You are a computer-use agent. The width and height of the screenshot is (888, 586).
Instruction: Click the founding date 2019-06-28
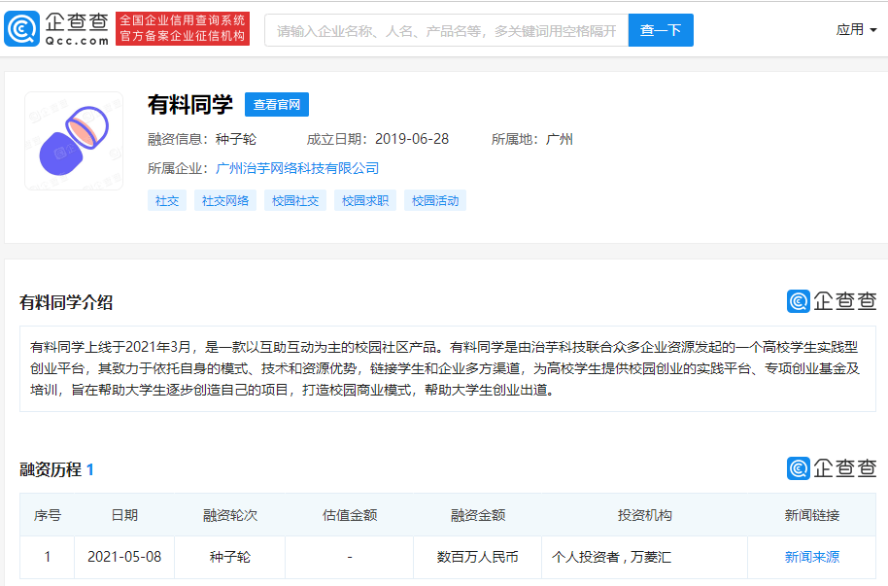[412, 139]
